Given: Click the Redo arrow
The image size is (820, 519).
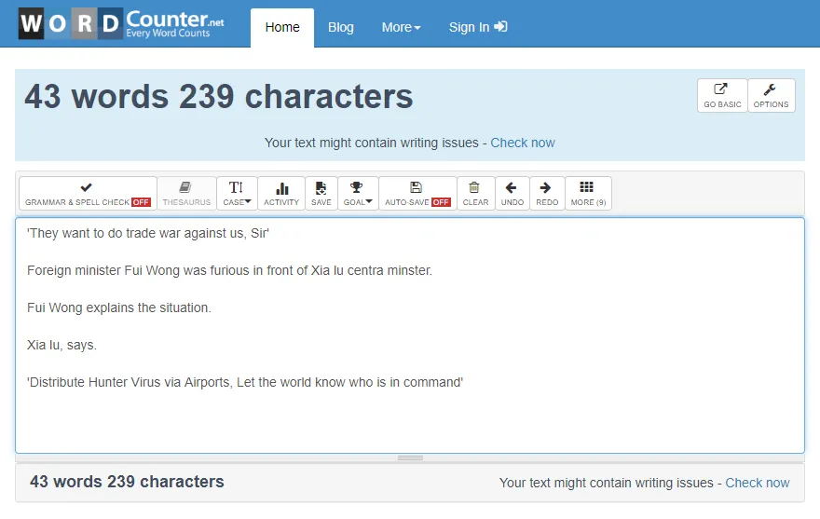Looking at the screenshot, I should point(547,194).
